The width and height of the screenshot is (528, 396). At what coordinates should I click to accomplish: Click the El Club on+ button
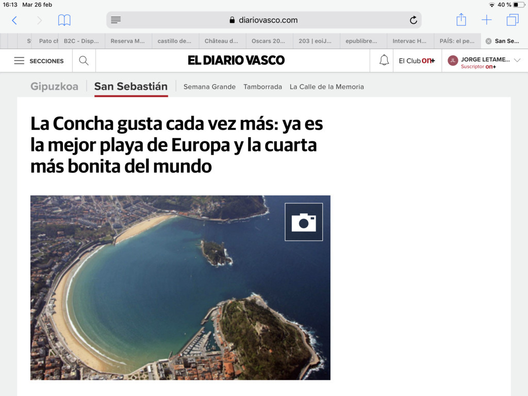coord(417,61)
